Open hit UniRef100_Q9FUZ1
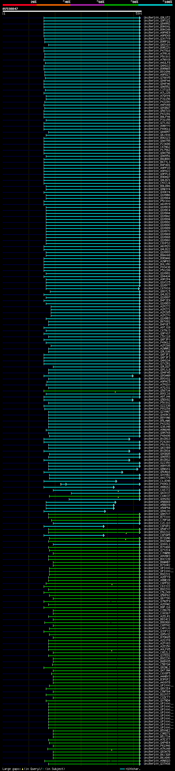This screenshot has height=771, width=175. pos(157,21)
